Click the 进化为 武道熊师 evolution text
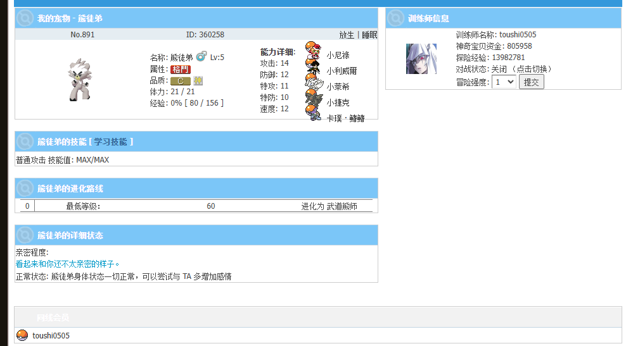Screen dimensions: 626x346 pos(329,206)
